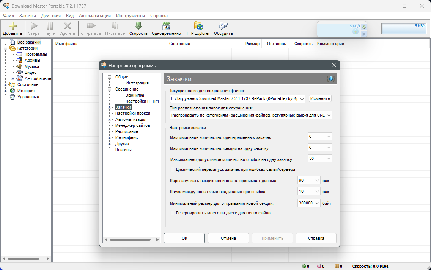Screen dimensions: 431x270
Task: Expand the История node in sidebar
Action: coord(5,91)
